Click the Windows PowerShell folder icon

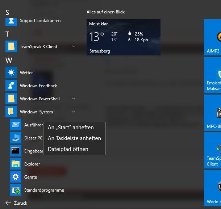(x=11, y=99)
